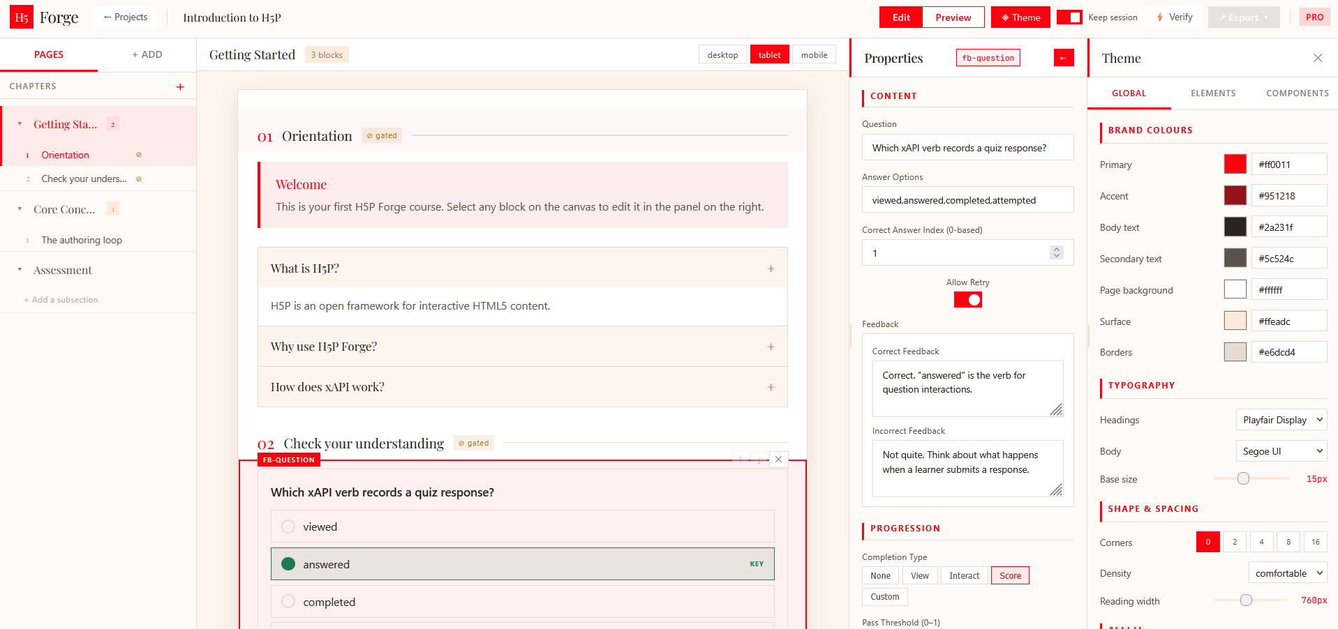Set corners radius to 2

click(1235, 542)
